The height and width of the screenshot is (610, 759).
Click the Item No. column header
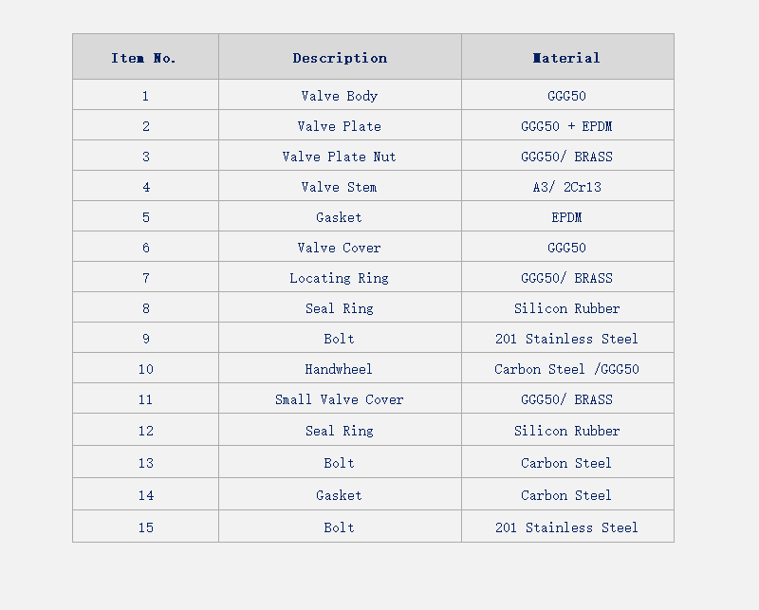[x=146, y=57]
